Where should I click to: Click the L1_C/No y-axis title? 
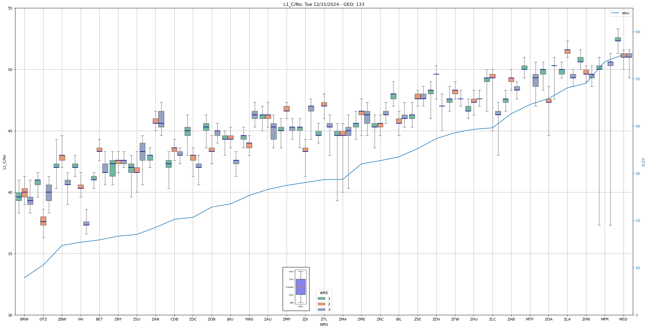coord(4,162)
